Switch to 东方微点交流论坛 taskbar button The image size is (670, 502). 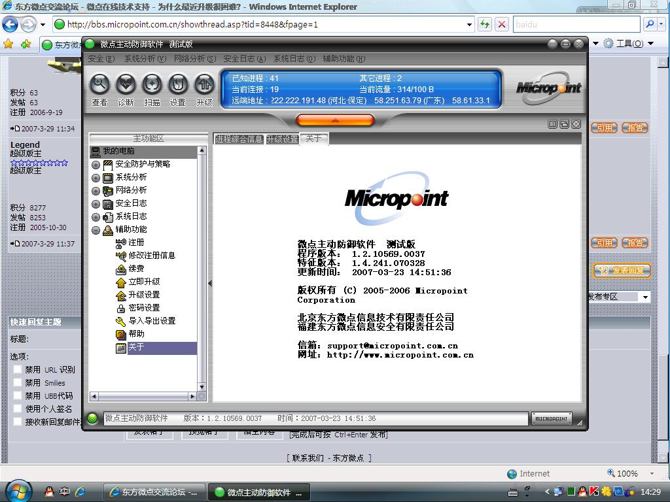153,492
